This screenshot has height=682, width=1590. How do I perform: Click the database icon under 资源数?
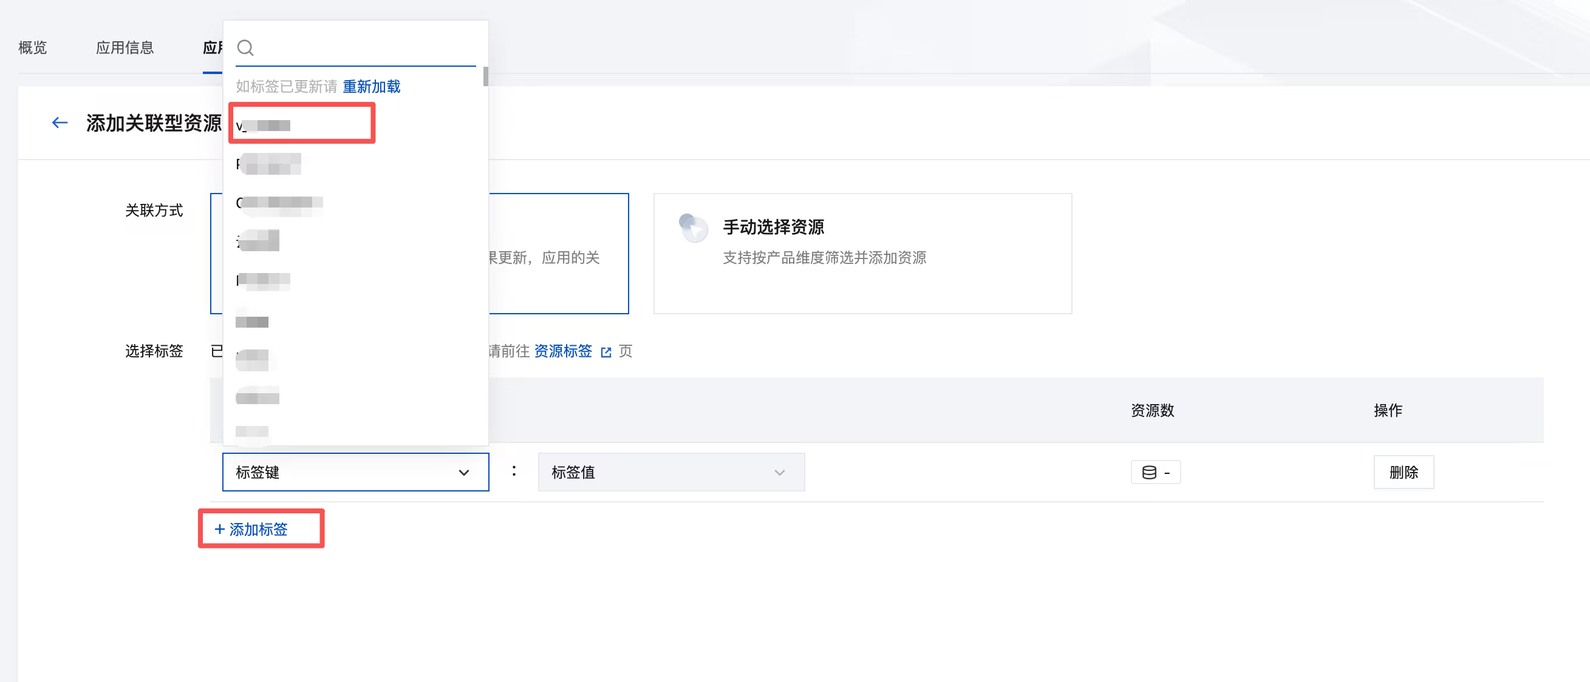click(x=1148, y=472)
